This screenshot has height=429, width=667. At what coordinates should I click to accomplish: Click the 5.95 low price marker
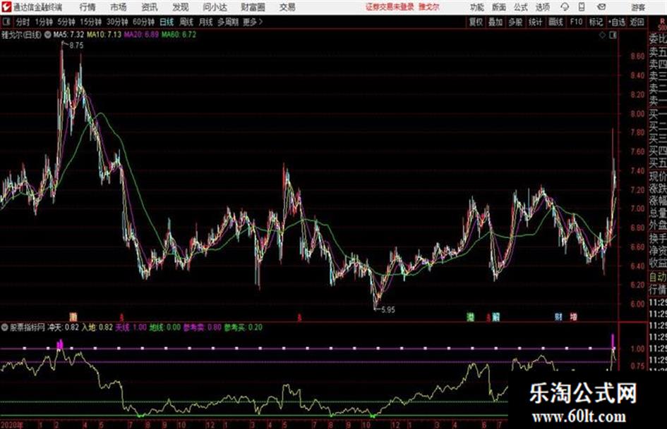[x=388, y=310]
